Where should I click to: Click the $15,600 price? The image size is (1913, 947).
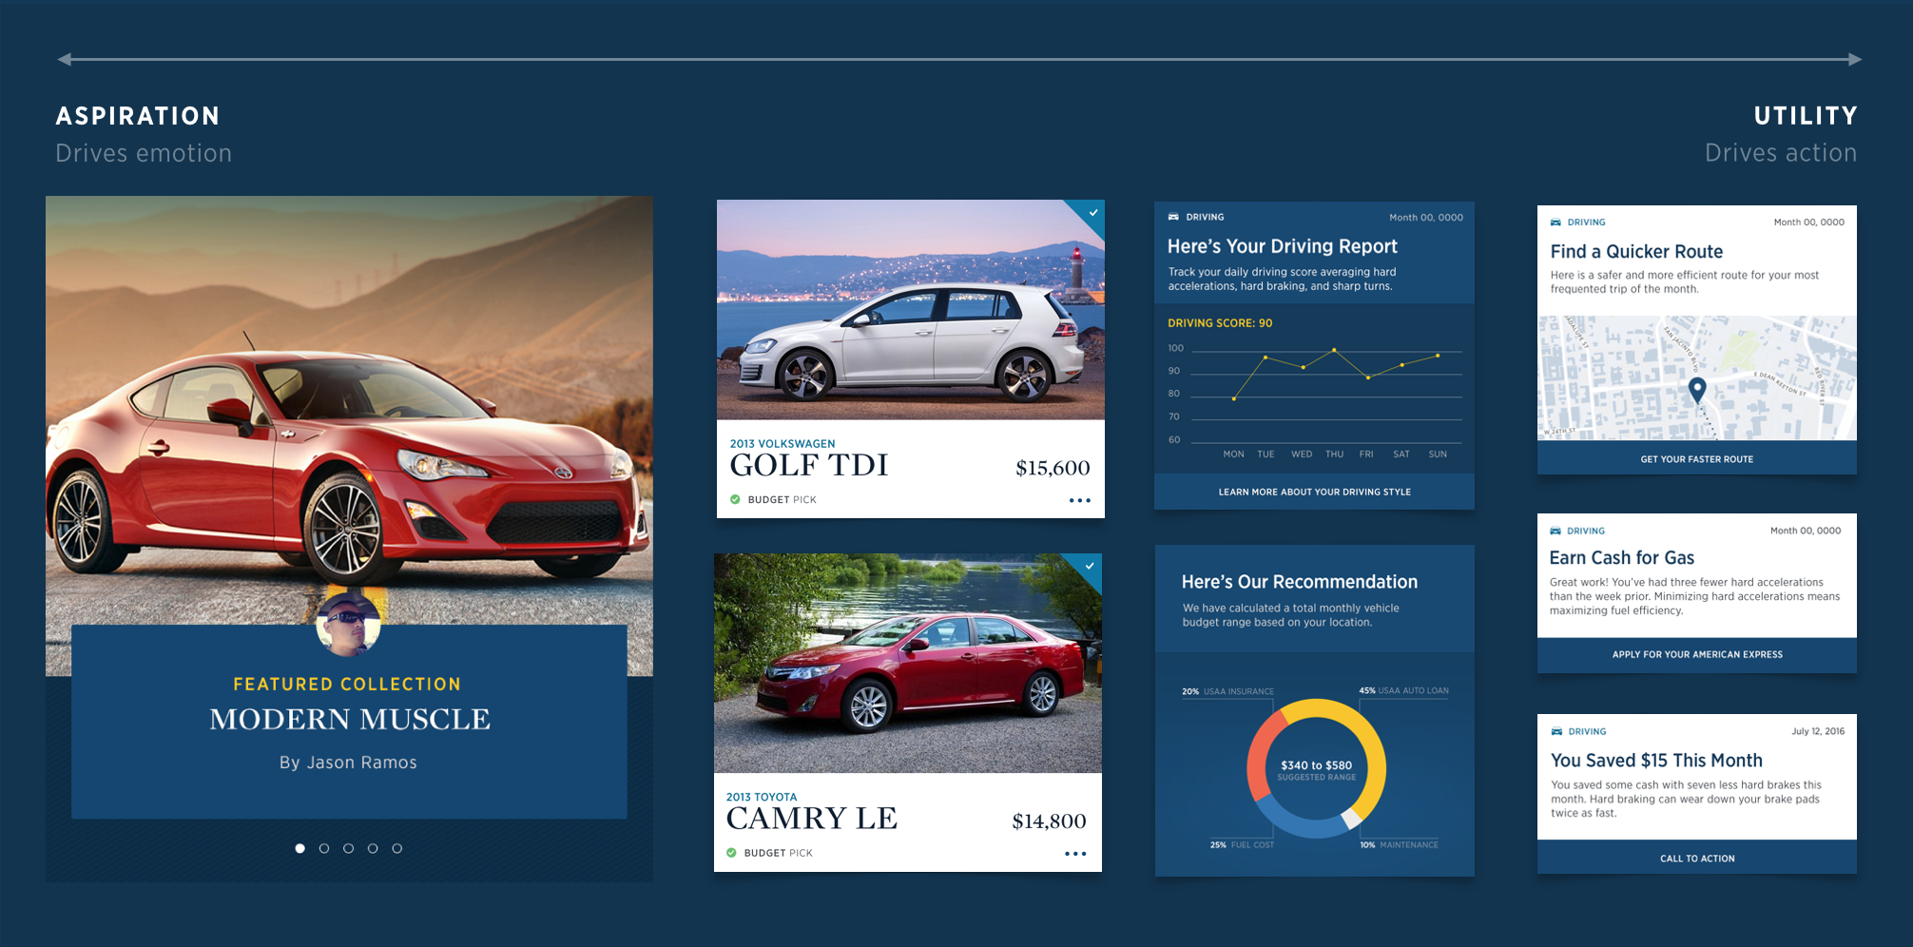[1053, 468]
